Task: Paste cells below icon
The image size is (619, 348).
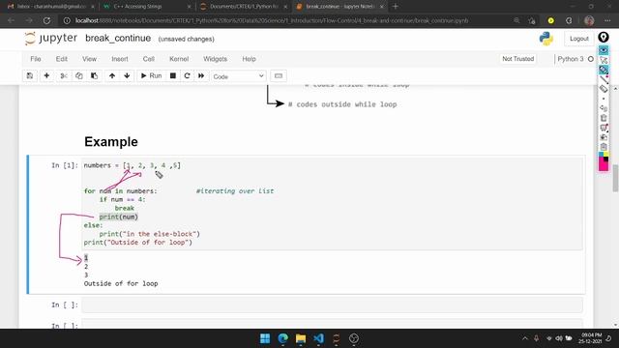Action: click(94, 75)
